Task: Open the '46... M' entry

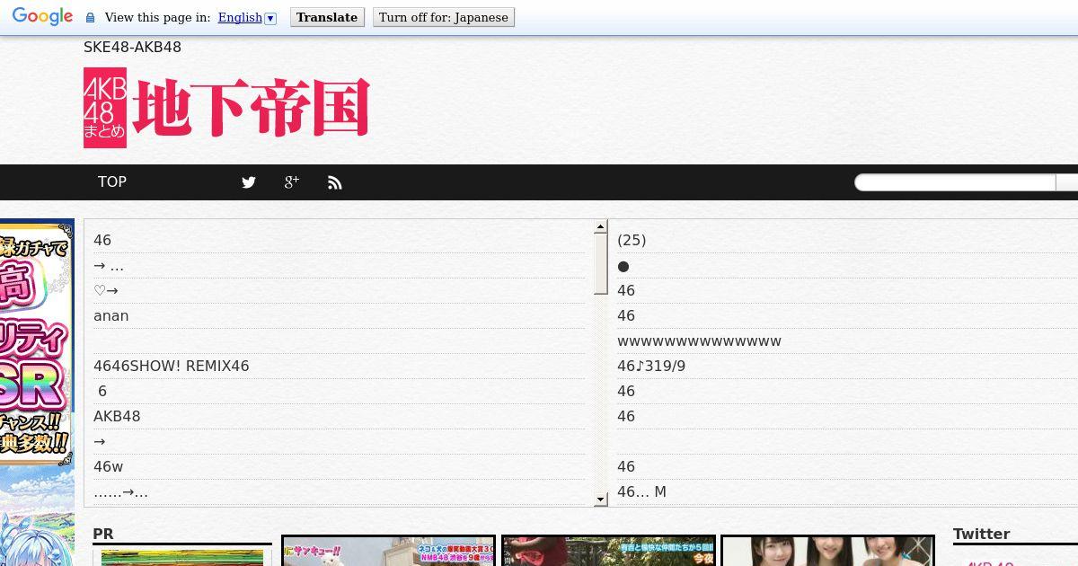Action: pos(641,491)
